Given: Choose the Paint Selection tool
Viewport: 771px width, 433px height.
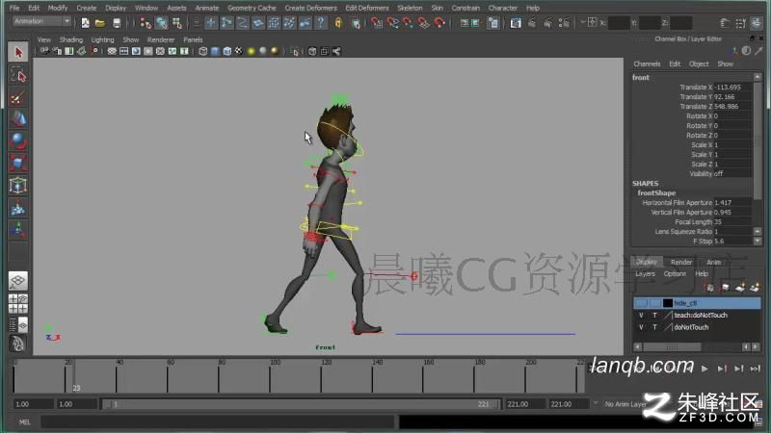Looking at the screenshot, I should [x=18, y=98].
